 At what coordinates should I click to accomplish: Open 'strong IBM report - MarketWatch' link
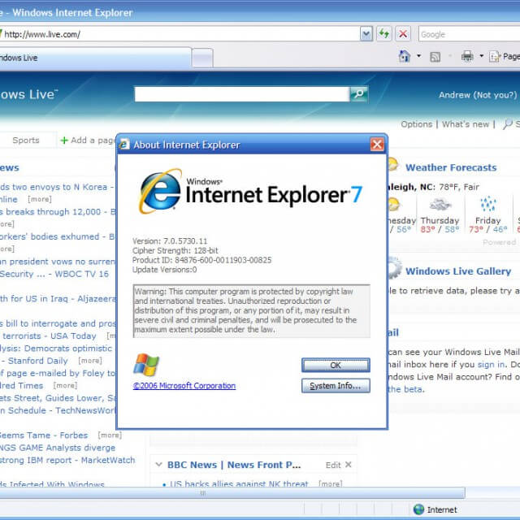[x=67, y=461]
